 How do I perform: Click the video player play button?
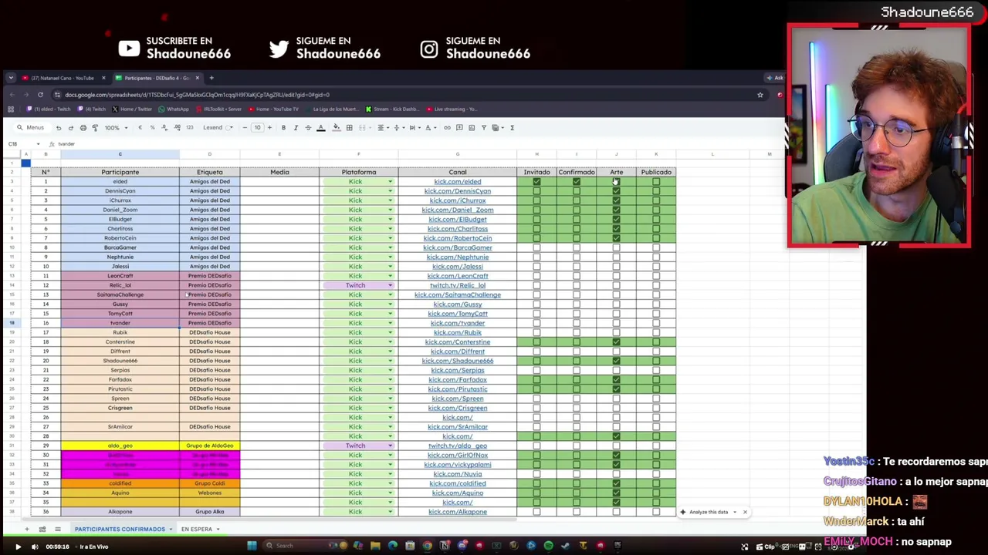click(x=18, y=547)
